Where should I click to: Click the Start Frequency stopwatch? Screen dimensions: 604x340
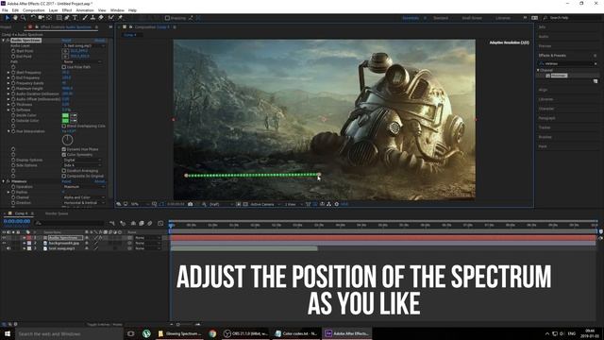point(13,73)
